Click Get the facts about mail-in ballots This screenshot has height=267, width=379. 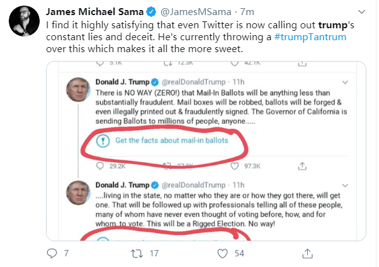[x=171, y=141]
